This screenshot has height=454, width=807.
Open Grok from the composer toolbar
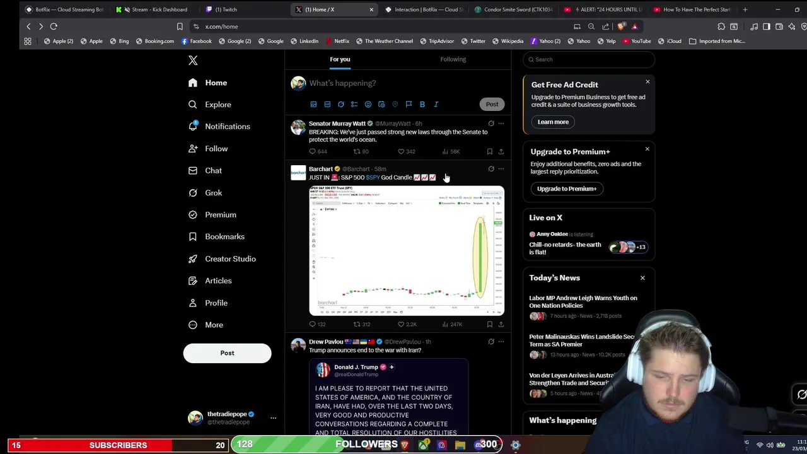341,104
